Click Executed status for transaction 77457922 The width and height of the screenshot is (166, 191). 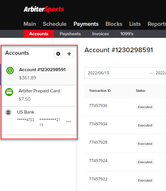(x=145, y=180)
